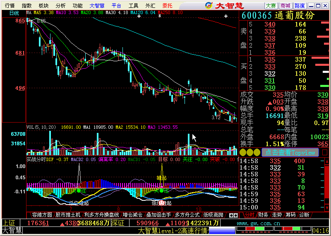This screenshot has height=236, width=331.
Task: Click the right arrow of indicator tab scroller
Action: pos(236,216)
